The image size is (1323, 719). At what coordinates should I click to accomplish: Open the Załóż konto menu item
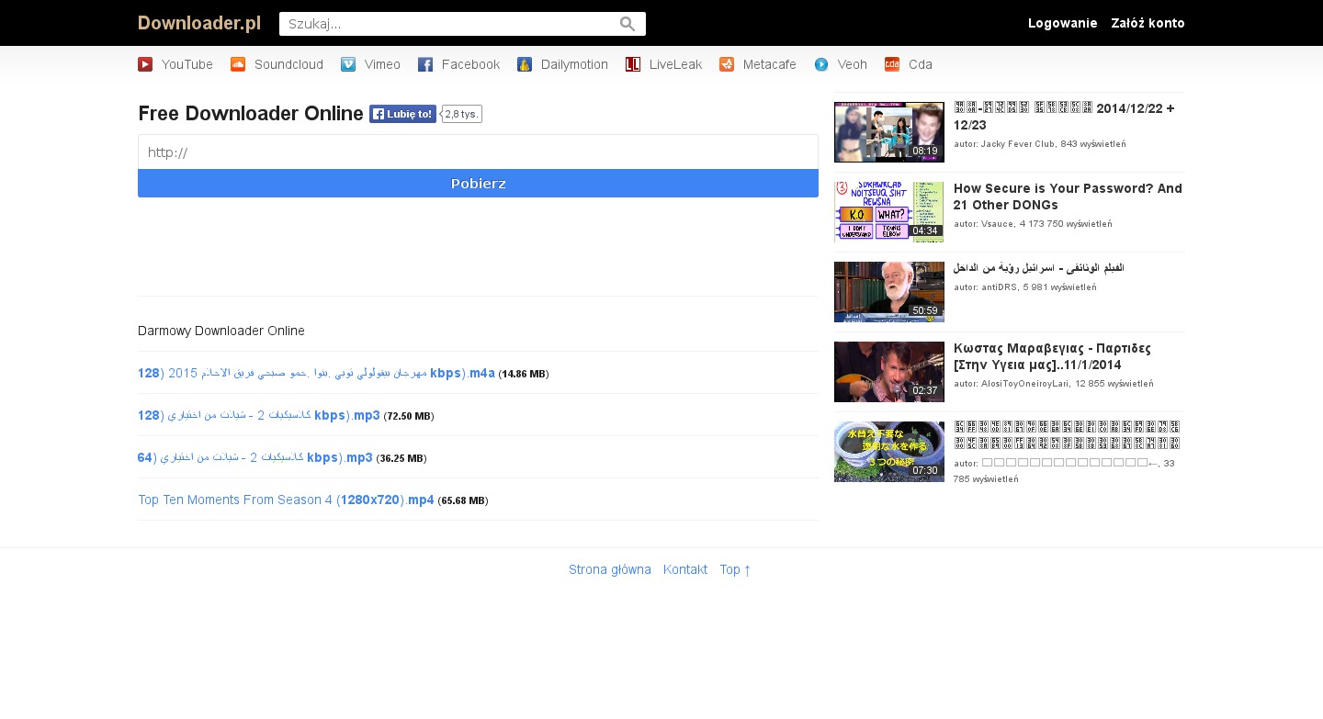[1148, 23]
